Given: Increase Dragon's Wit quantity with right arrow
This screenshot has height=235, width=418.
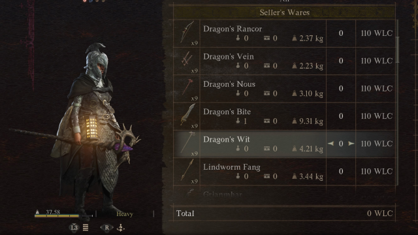Looking at the screenshot, I should pos(351,144).
